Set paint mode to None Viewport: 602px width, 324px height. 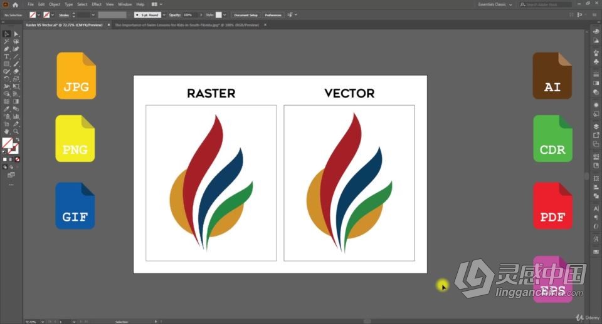(x=18, y=159)
